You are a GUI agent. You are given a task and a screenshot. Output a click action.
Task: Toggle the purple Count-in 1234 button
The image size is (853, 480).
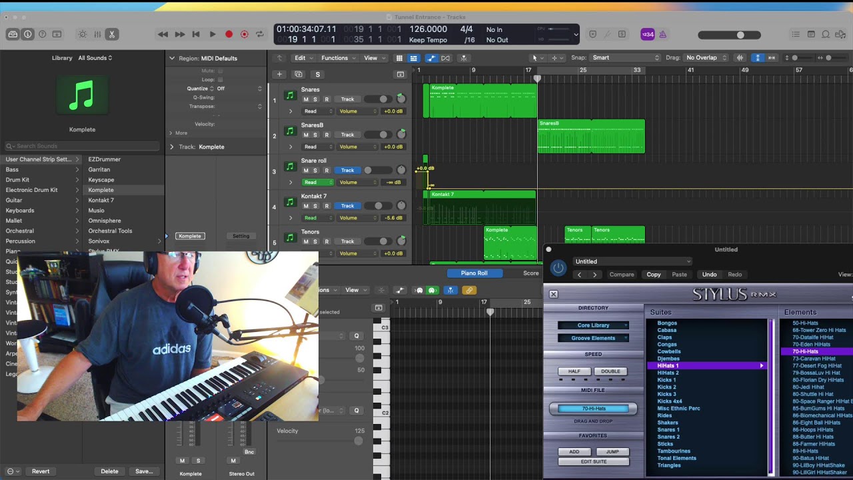pyautogui.click(x=648, y=35)
